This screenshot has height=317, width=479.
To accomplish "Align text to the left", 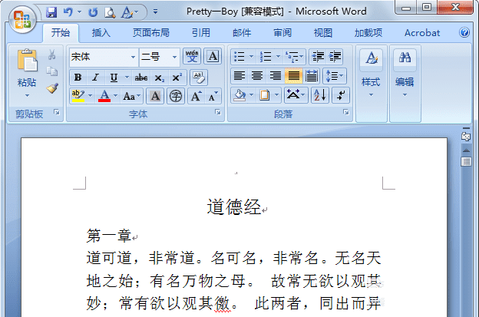I will [240, 76].
